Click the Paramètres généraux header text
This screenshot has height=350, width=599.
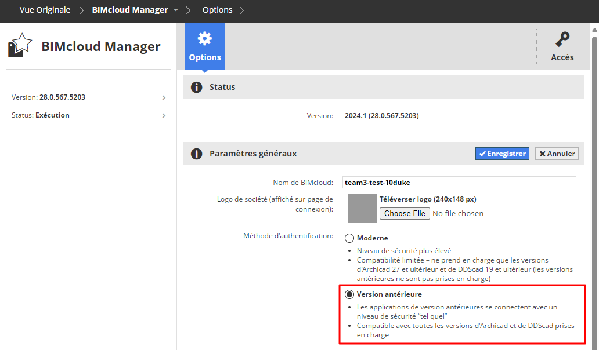pos(253,154)
